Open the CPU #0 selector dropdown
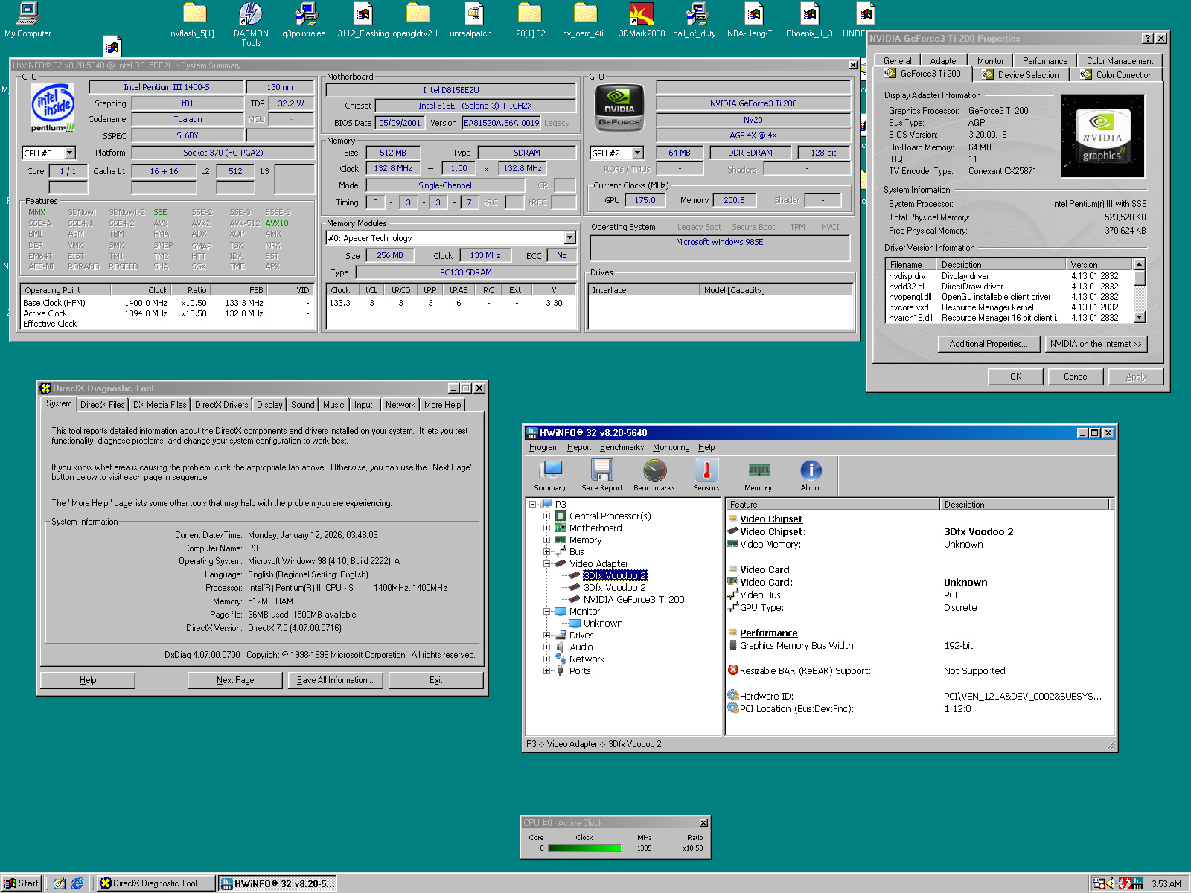The width and height of the screenshot is (1191, 893). pyautogui.click(x=70, y=153)
